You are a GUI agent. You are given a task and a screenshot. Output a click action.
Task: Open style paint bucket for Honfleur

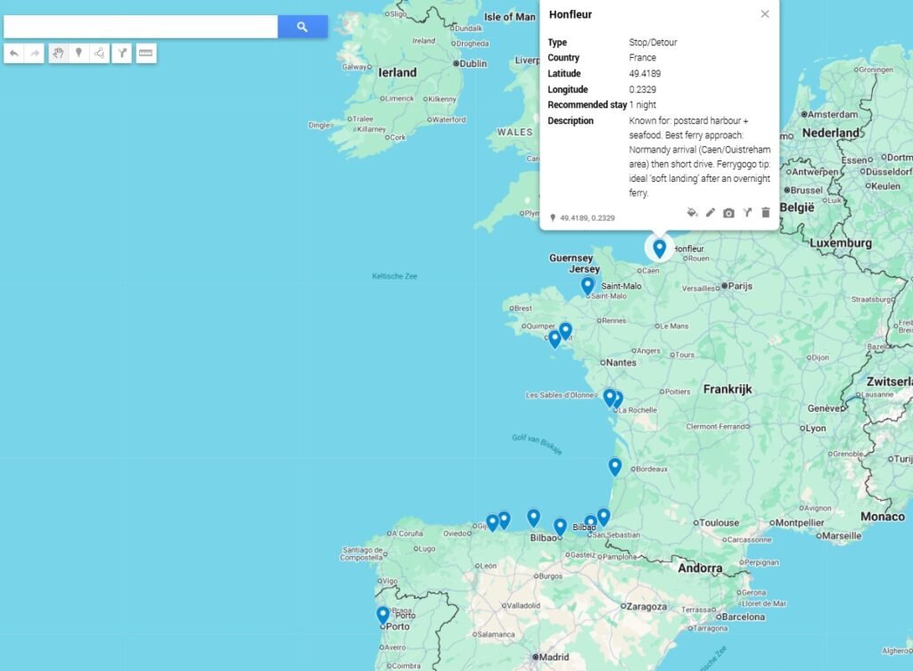(692, 213)
